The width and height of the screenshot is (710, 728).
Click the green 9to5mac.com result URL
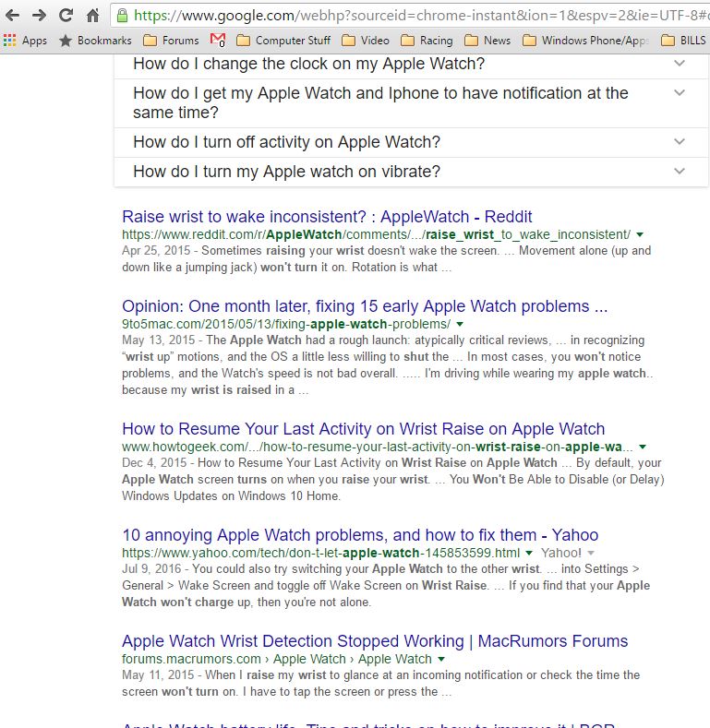[286, 324]
